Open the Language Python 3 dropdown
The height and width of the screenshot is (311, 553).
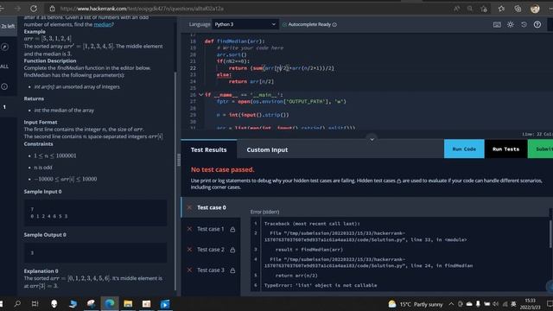tap(245, 24)
